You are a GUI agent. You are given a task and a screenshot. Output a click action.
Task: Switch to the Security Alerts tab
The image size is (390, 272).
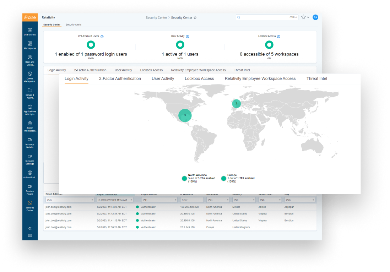click(74, 25)
